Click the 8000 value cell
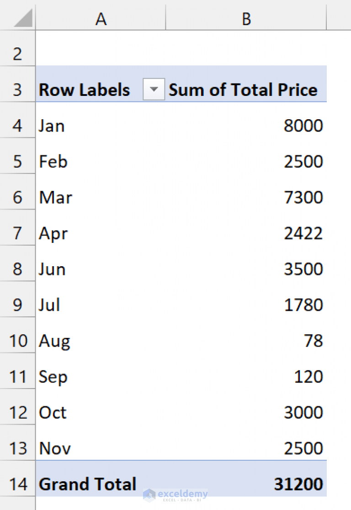 305,126
